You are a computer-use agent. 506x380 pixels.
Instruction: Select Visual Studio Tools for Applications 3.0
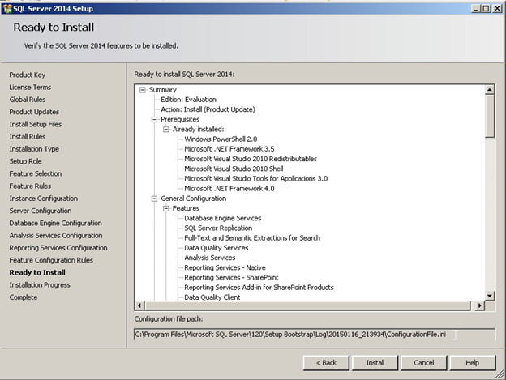(256, 178)
